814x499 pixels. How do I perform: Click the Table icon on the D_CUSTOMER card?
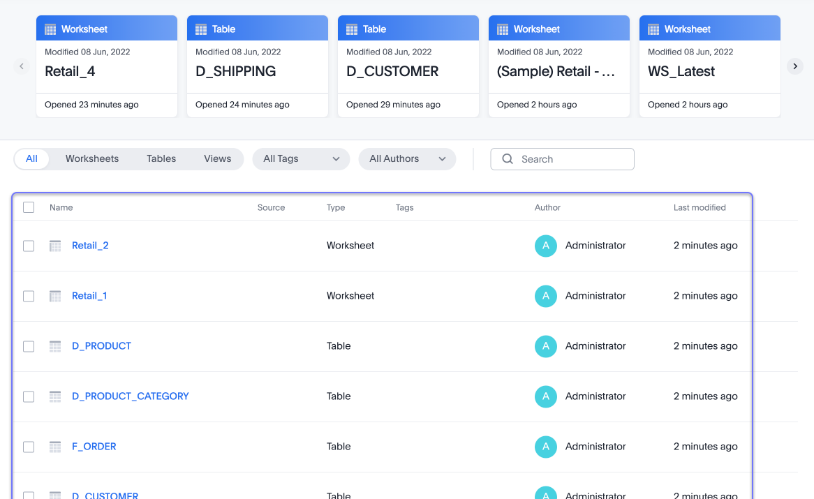[352, 29]
